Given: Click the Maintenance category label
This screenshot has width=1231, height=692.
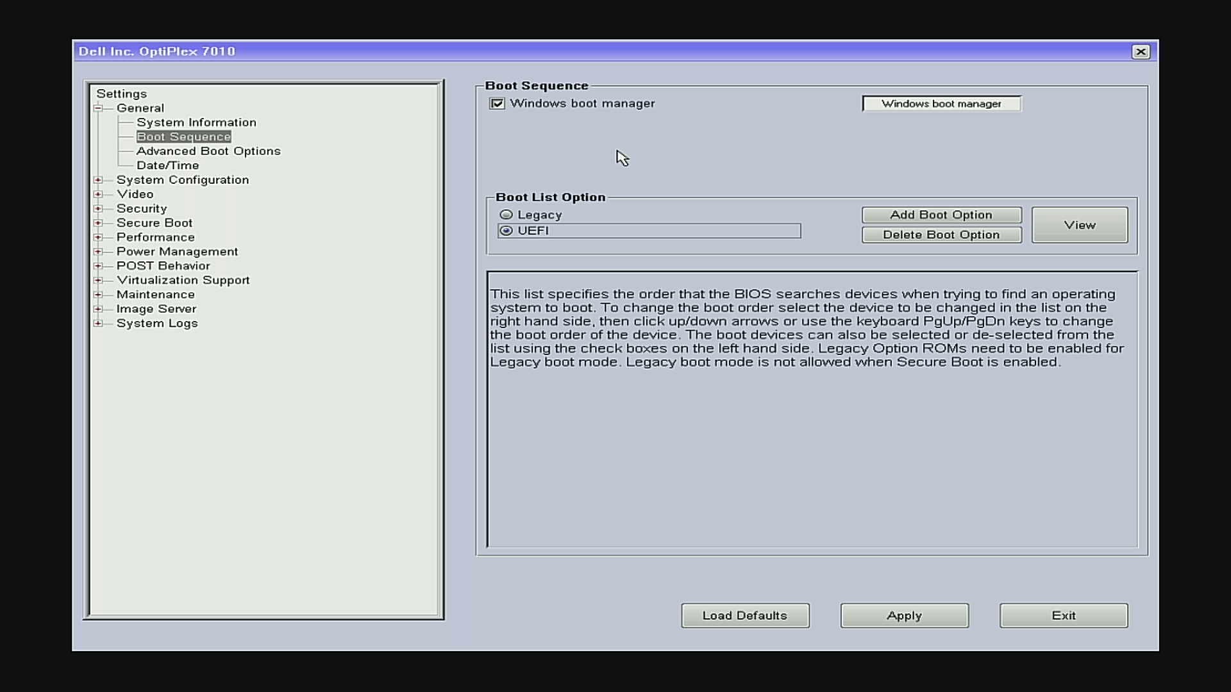Looking at the screenshot, I should (x=155, y=295).
